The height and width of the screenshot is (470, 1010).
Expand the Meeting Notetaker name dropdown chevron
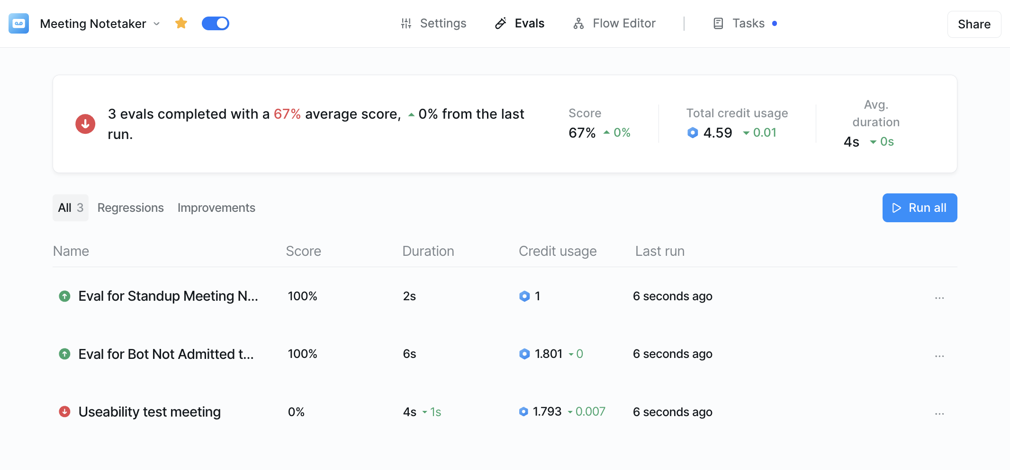point(156,24)
